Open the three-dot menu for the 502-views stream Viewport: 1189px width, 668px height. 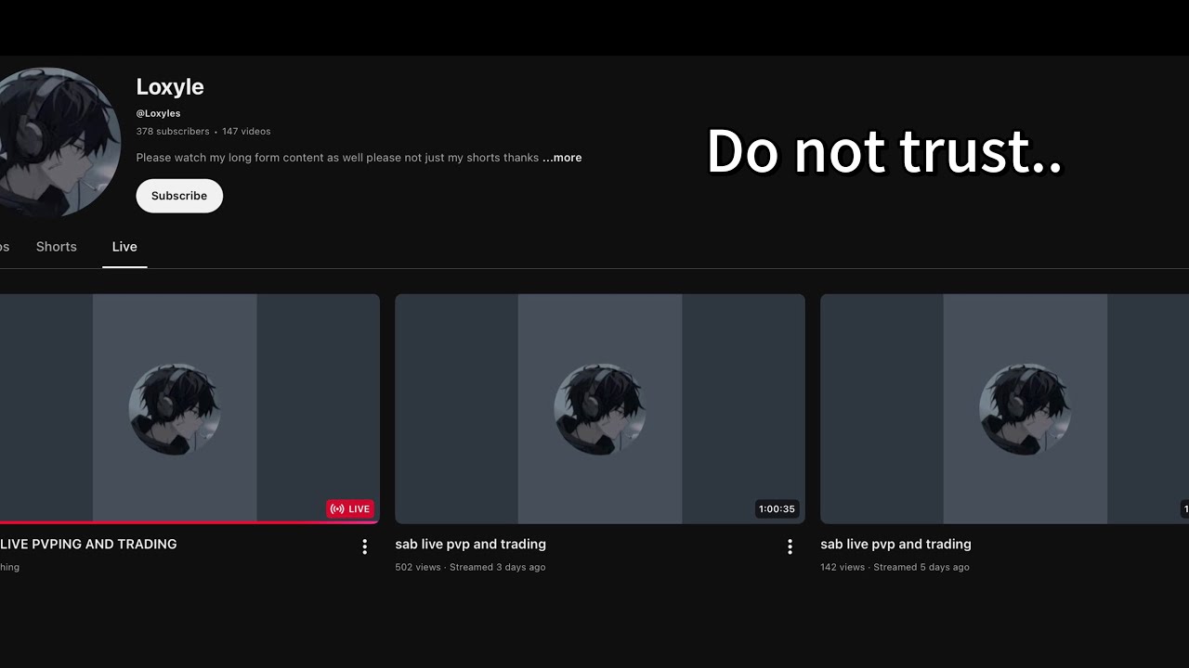pos(790,547)
